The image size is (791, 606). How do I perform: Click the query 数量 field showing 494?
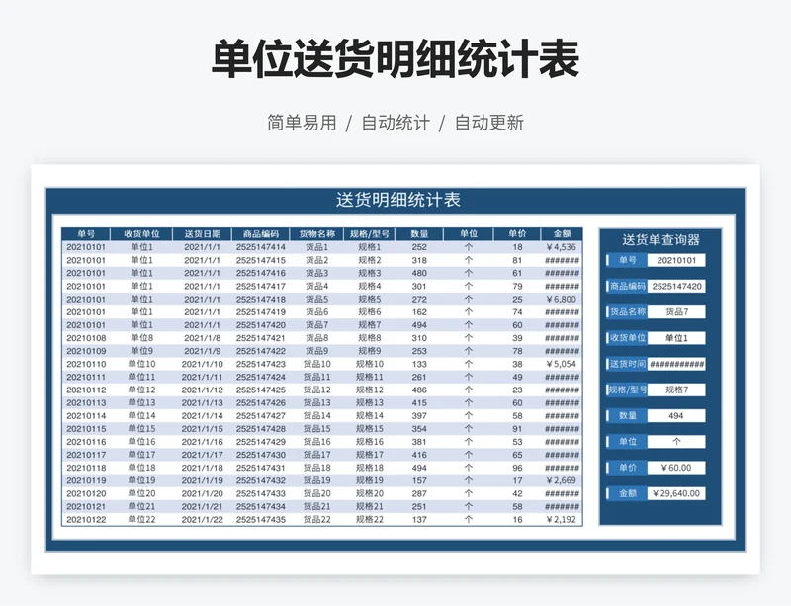pos(676,416)
